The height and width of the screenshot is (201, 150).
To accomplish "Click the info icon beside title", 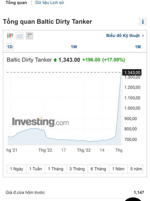I will pyautogui.click(x=143, y=22).
